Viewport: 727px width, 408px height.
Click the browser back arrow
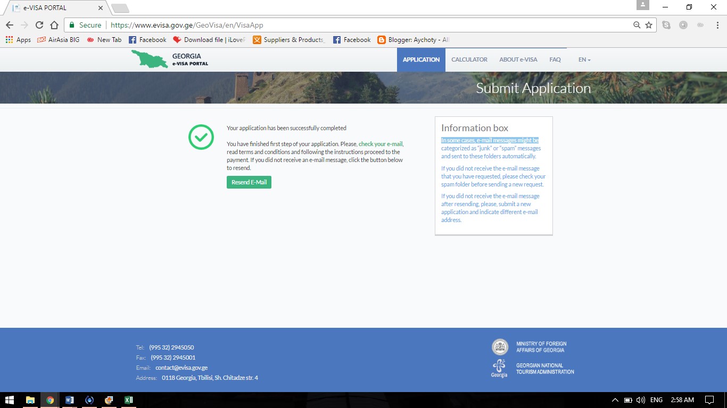click(x=9, y=25)
